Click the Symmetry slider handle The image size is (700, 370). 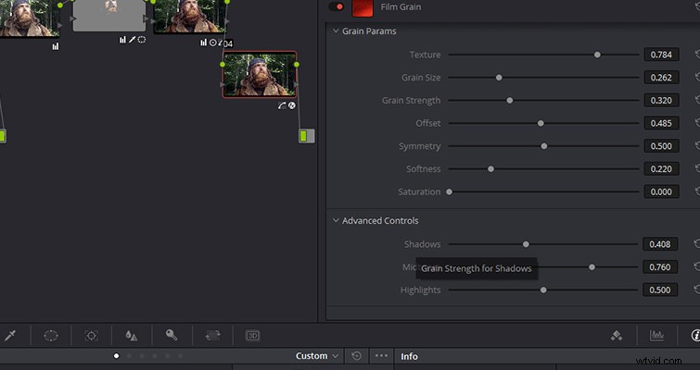click(543, 146)
